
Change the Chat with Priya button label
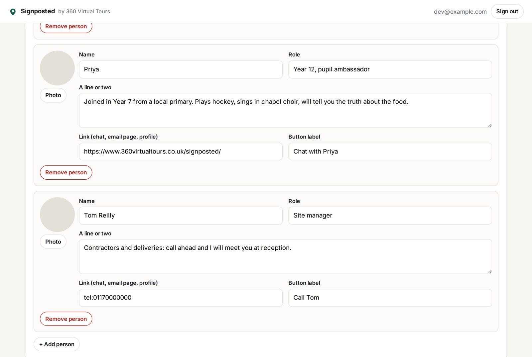(390, 151)
